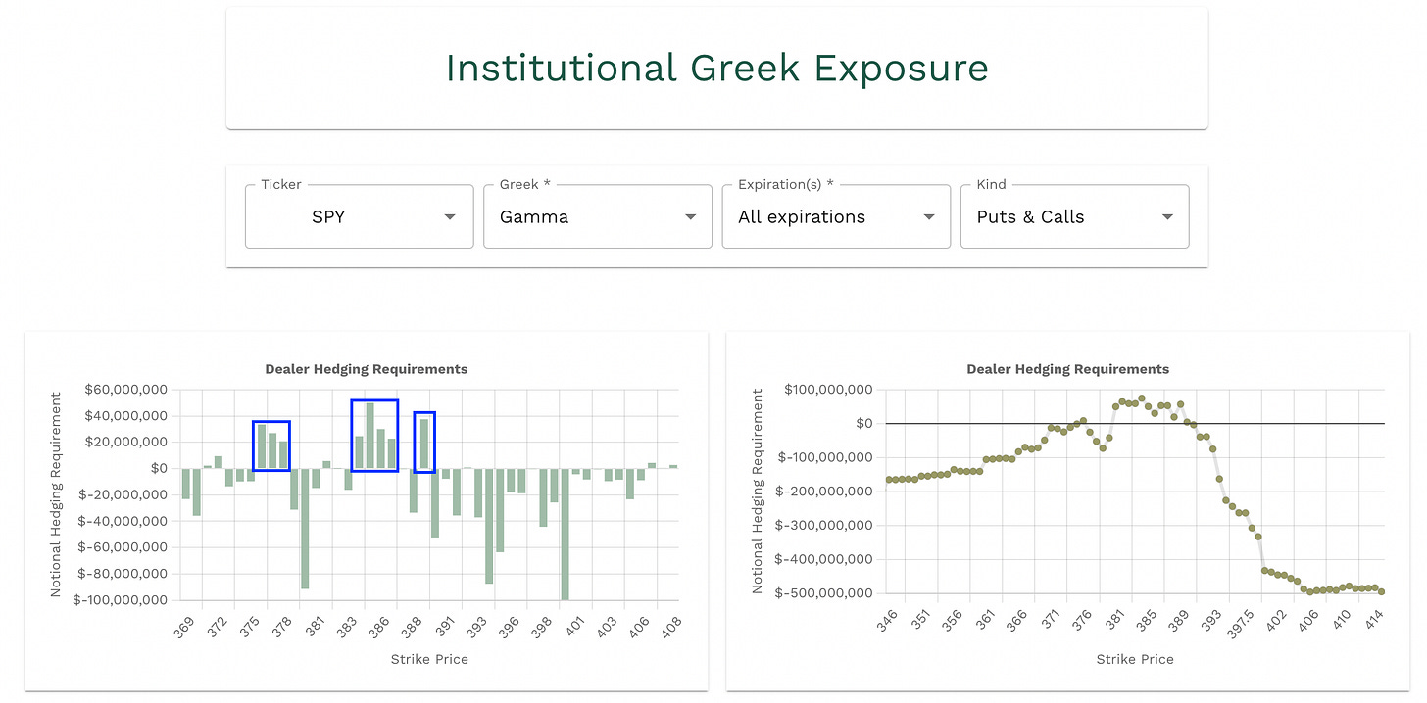Screen dimensions: 1427x703
Task: Click the Institutional Greek Exposure heading
Action: tap(716, 68)
